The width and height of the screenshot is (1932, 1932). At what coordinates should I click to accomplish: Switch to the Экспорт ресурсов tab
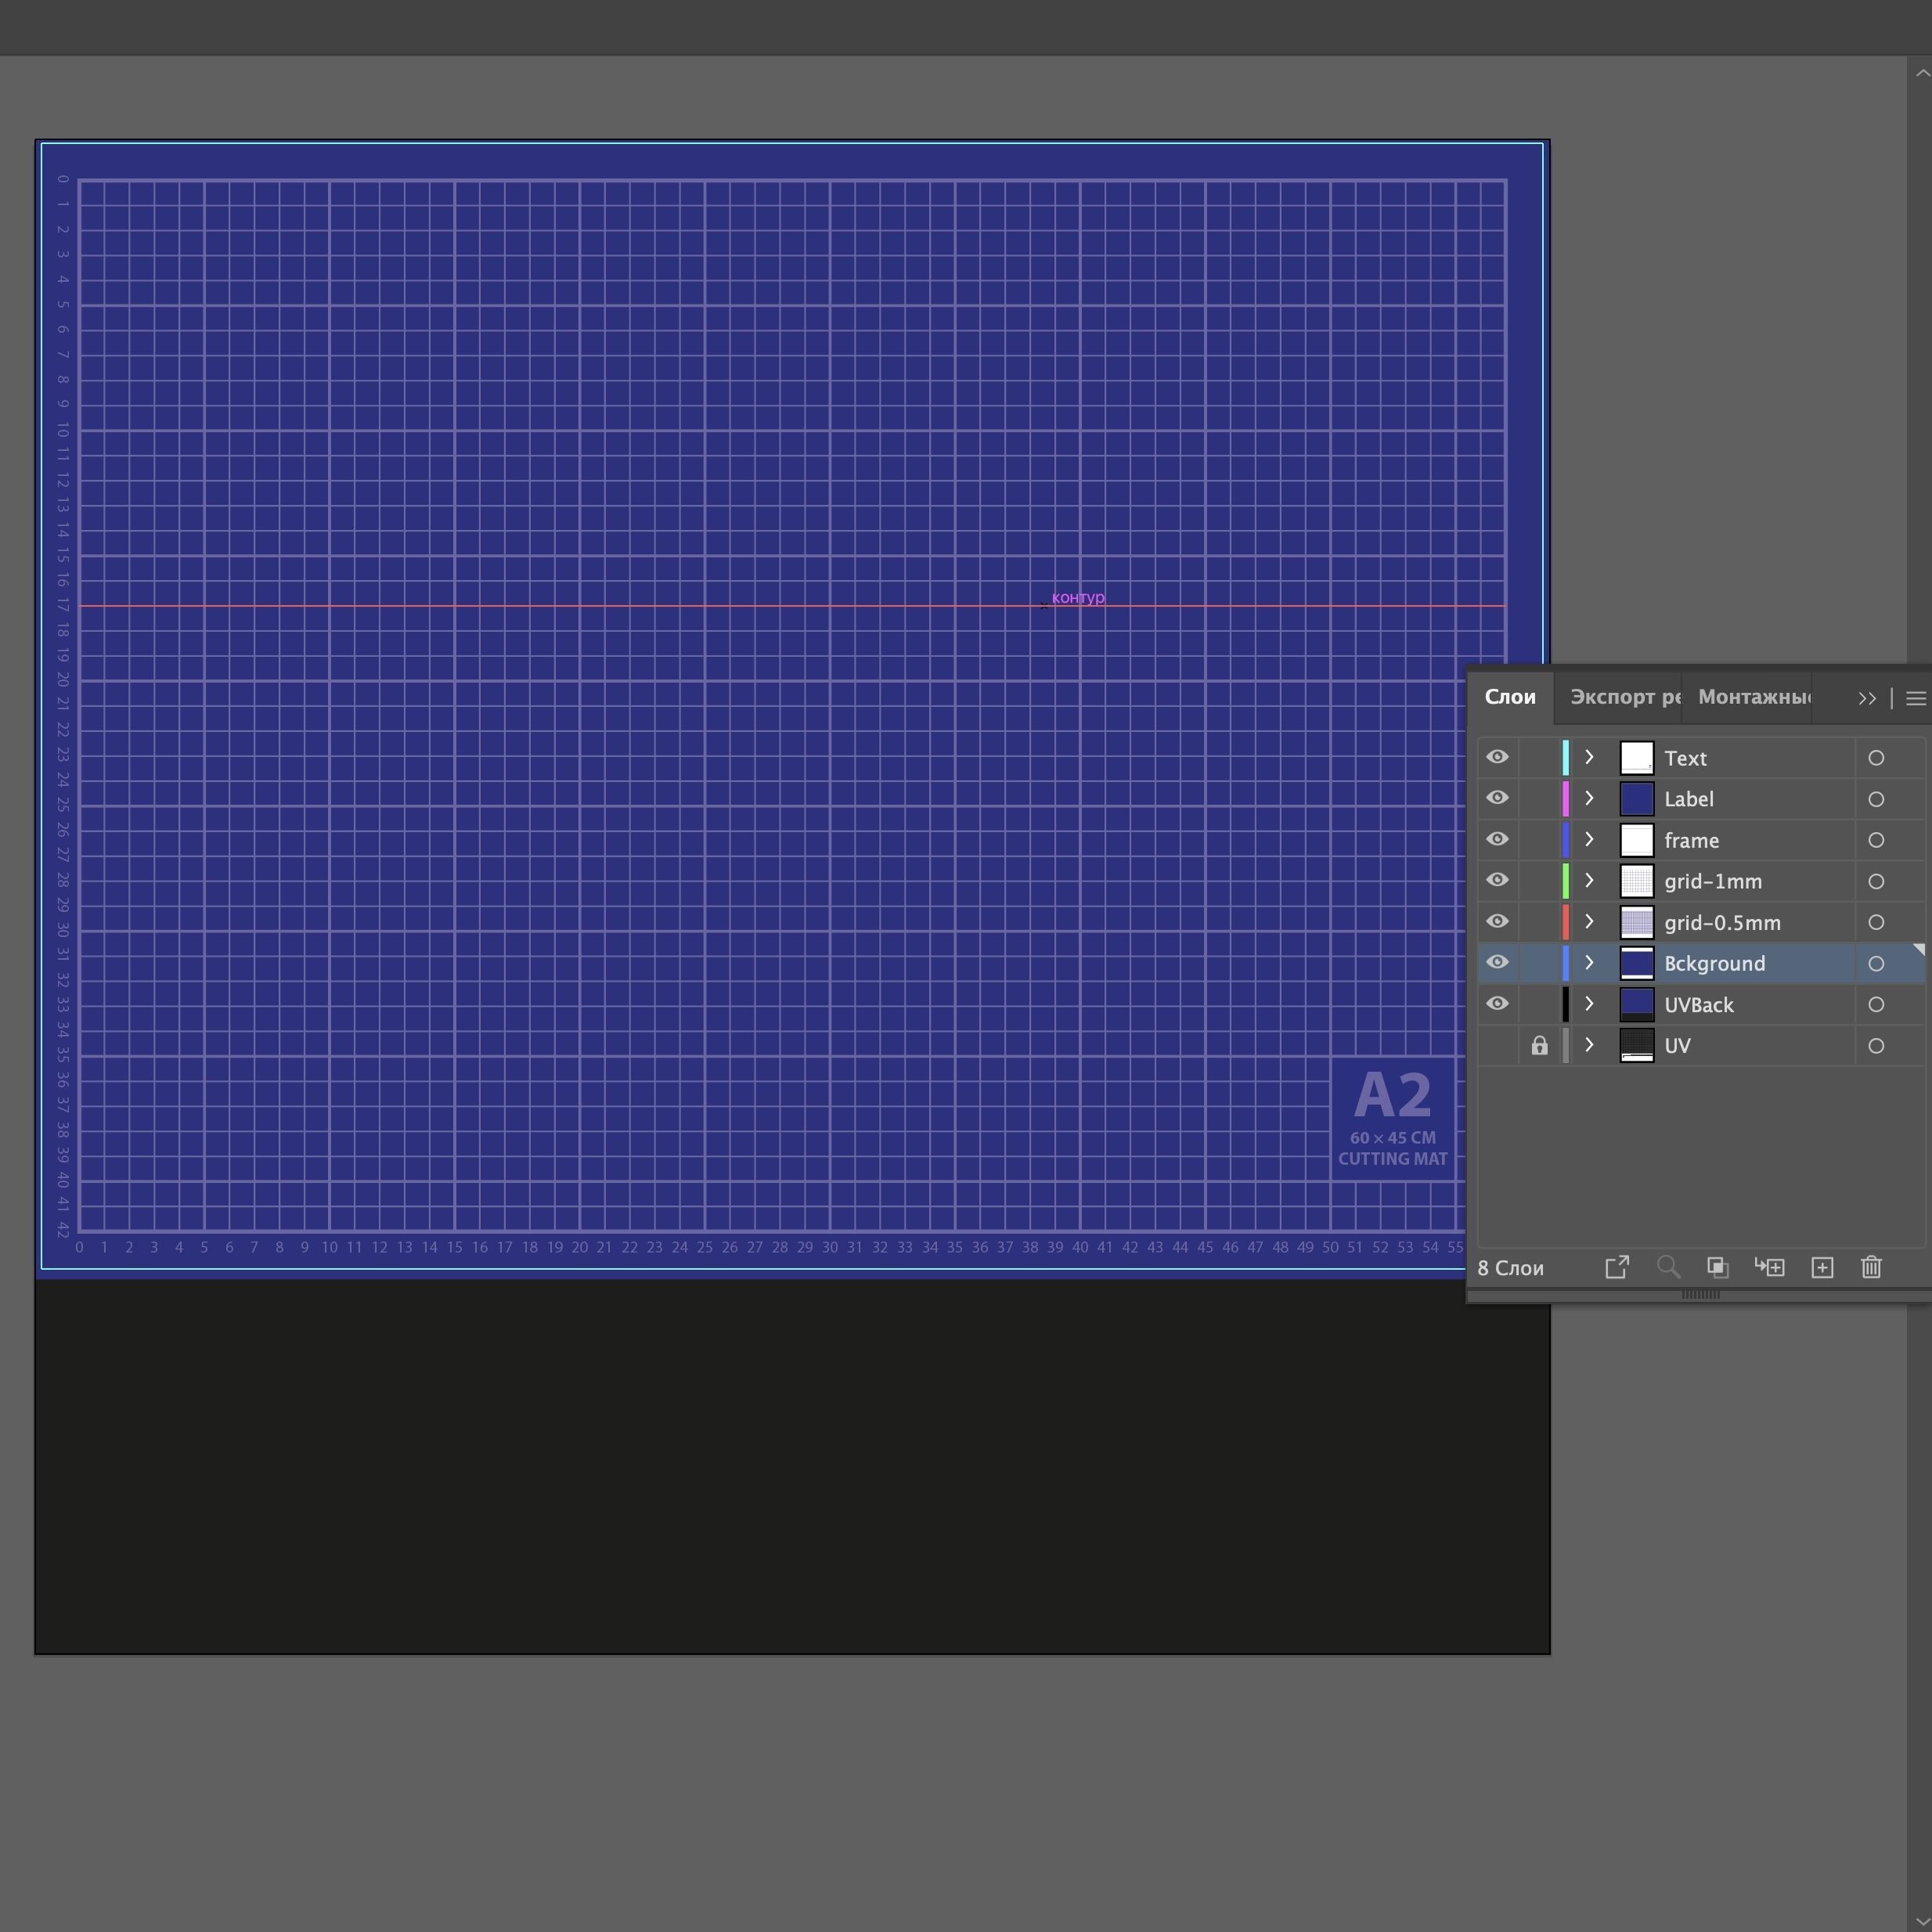(x=1624, y=697)
